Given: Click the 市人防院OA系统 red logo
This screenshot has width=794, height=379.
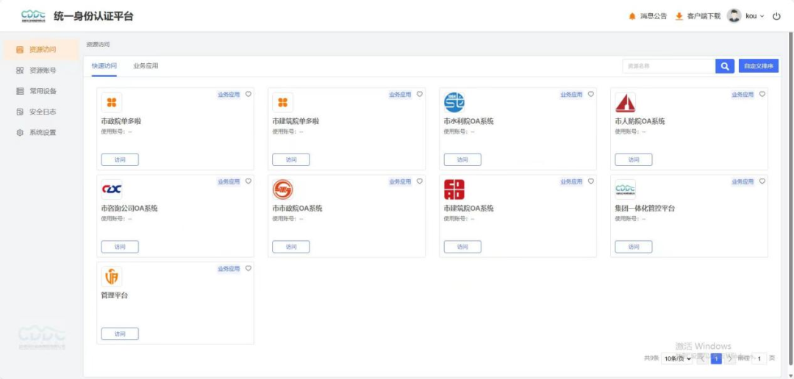Looking at the screenshot, I should [x=626, y=102].
